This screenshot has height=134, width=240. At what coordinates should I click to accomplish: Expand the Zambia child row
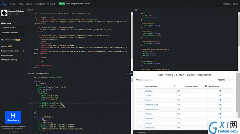pos(140,96)
